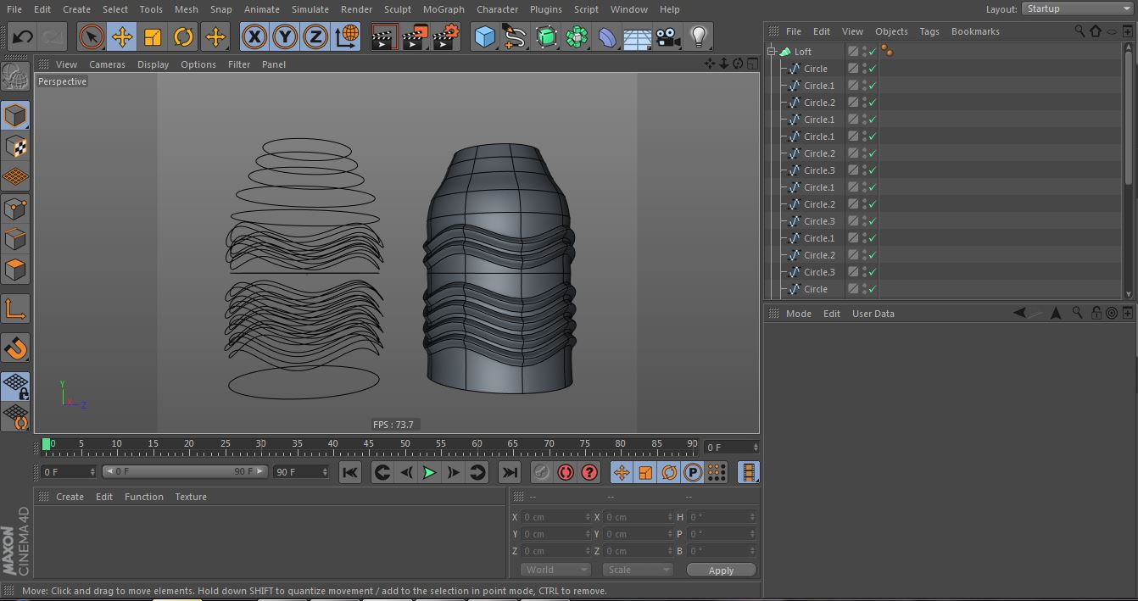This screenshot has width=1138, height=601.
Task: Click the Undo arrow icon
Action: 23,36
